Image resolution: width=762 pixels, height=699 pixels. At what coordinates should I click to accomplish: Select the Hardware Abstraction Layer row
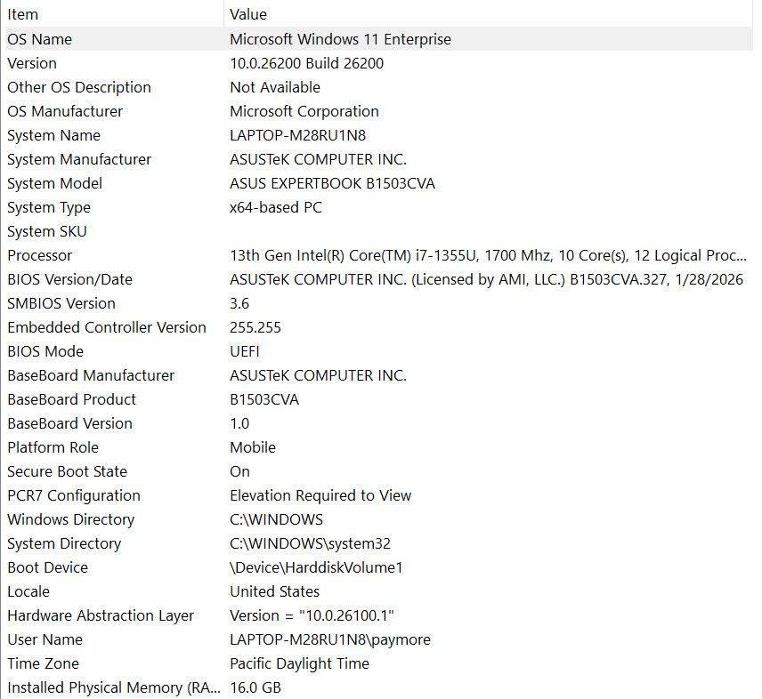(100, 615)
